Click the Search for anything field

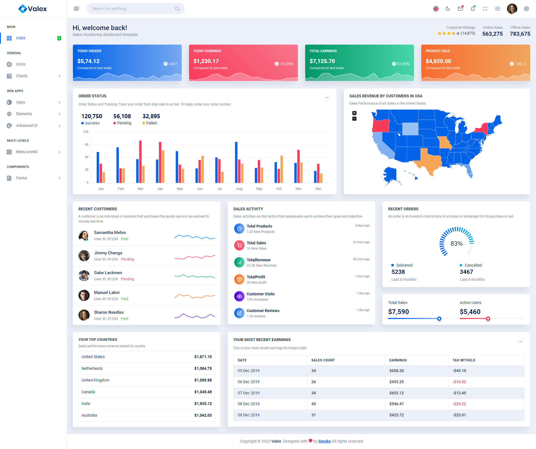coord(131,9)
